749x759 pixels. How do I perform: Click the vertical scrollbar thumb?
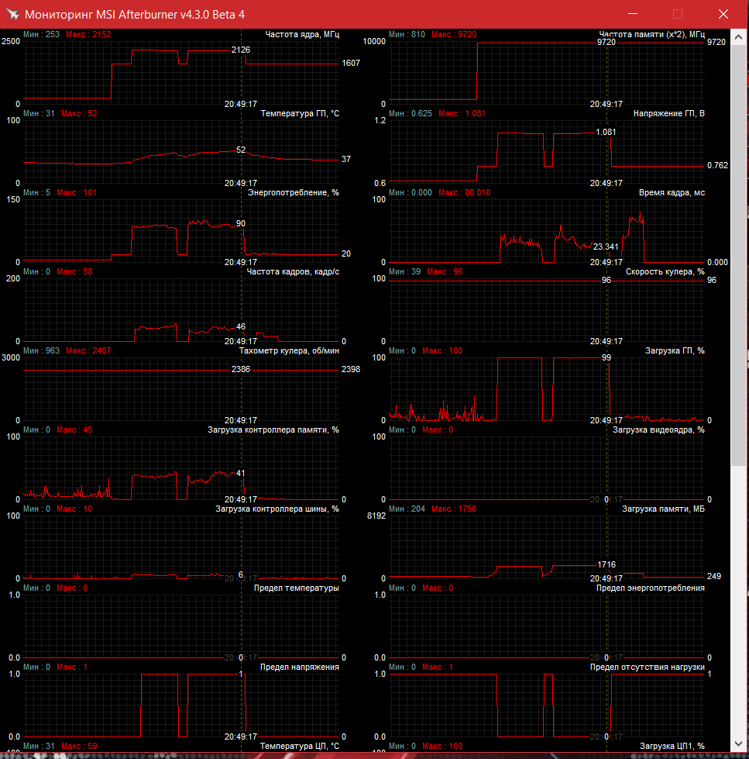738,255
